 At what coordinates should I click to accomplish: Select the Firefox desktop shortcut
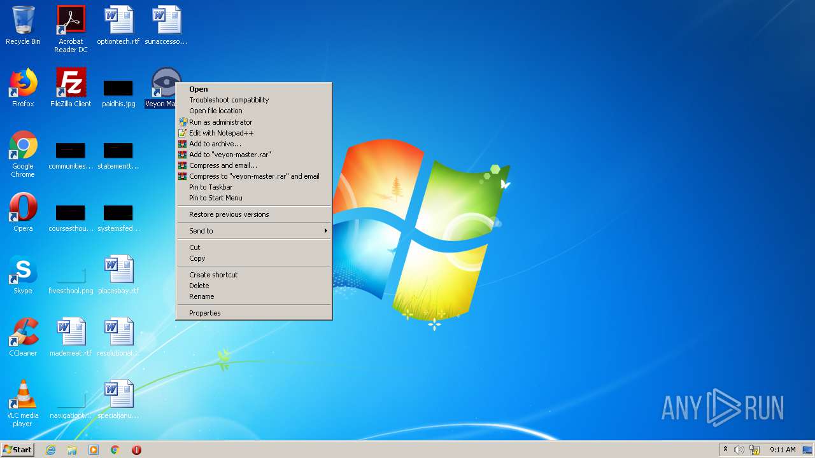[23, 88]
